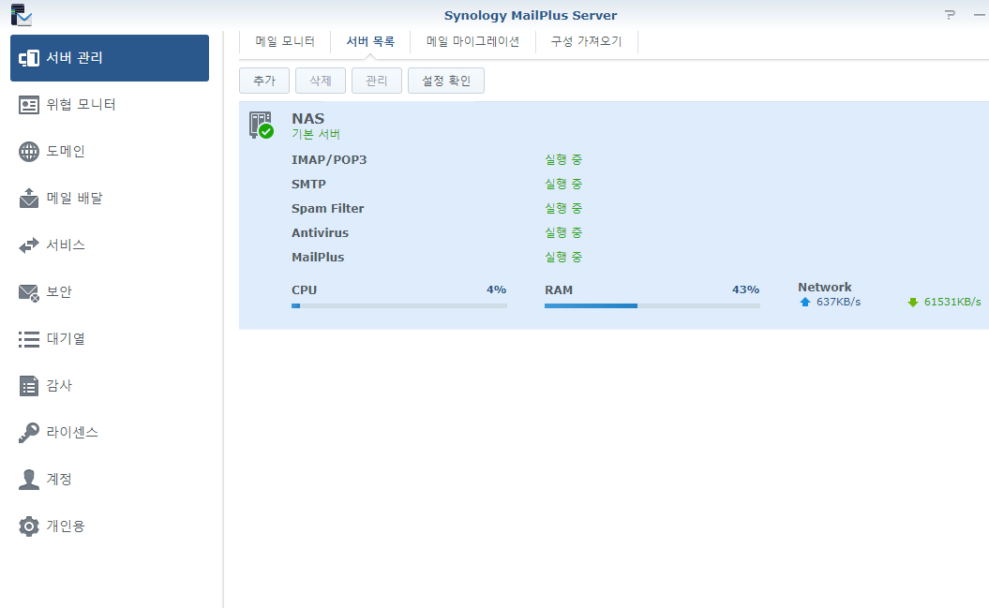Image resolution: width=989 pixels, height=608 pixels.
Task: Click the 관리 button
Action: point(377,81)
